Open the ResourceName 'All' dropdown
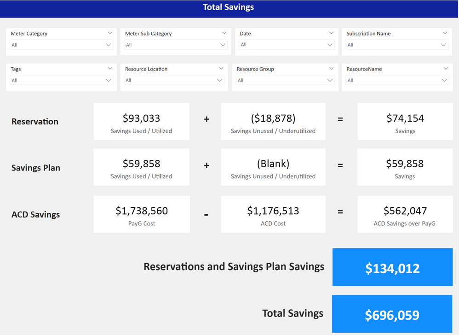 (397, 80)
